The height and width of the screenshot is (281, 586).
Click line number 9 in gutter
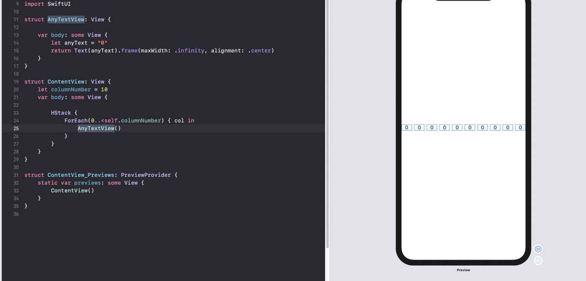[x=17, y=4]
